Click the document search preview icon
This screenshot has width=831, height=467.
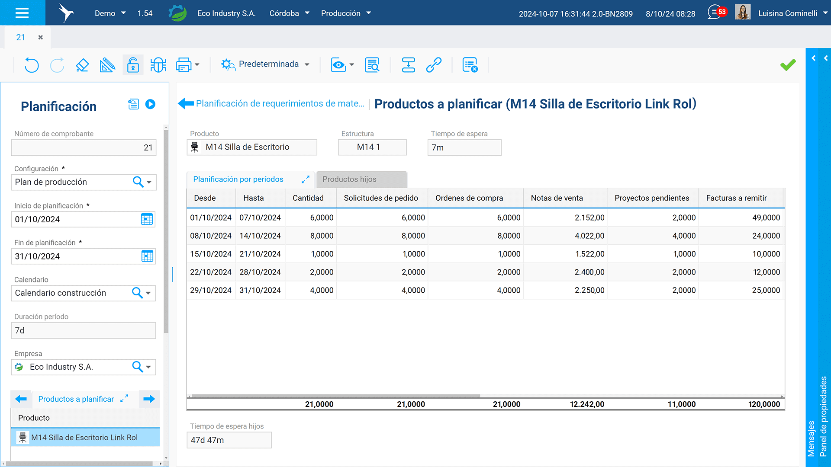(x=372, y=65)
